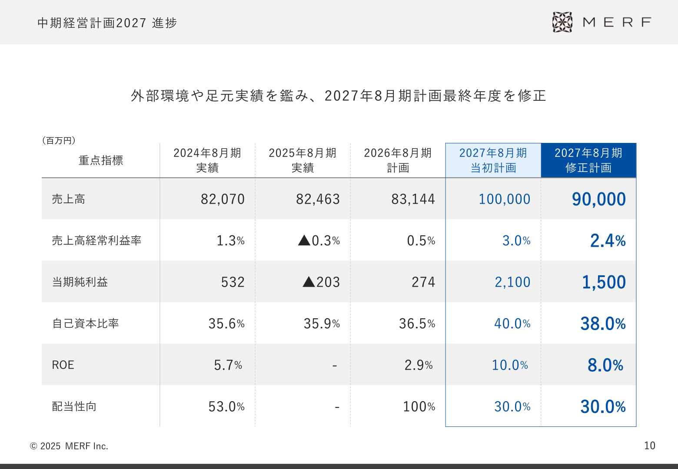Select the slide title 中期経営計画2027 進捗

tap(107, 23)
